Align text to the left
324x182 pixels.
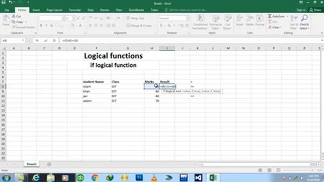coord(91,26)
